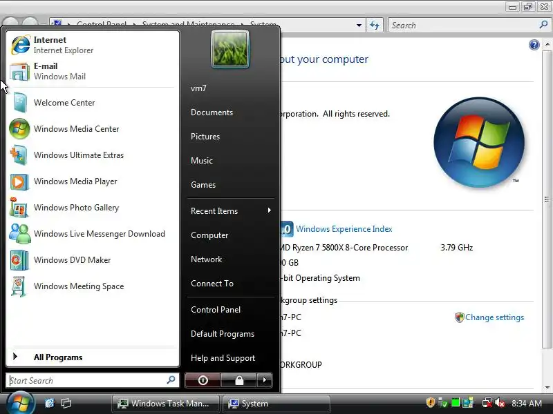Open Music from Start menu
Screen dimensions: 553x414
202,161
